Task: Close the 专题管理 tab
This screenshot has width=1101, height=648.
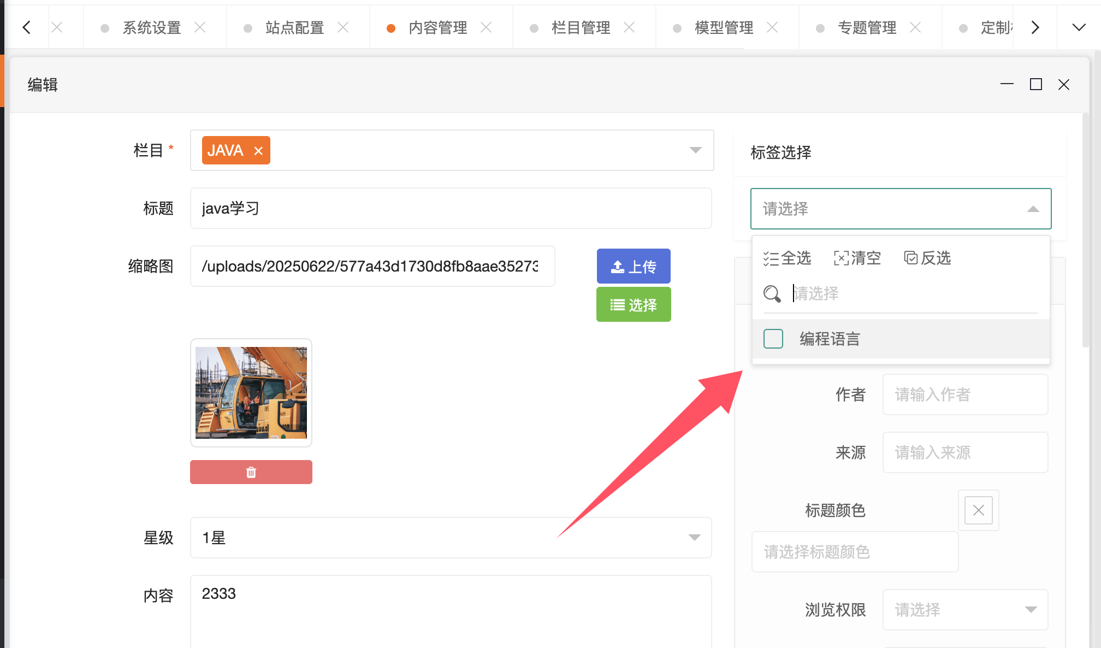Action: (915, 27)
